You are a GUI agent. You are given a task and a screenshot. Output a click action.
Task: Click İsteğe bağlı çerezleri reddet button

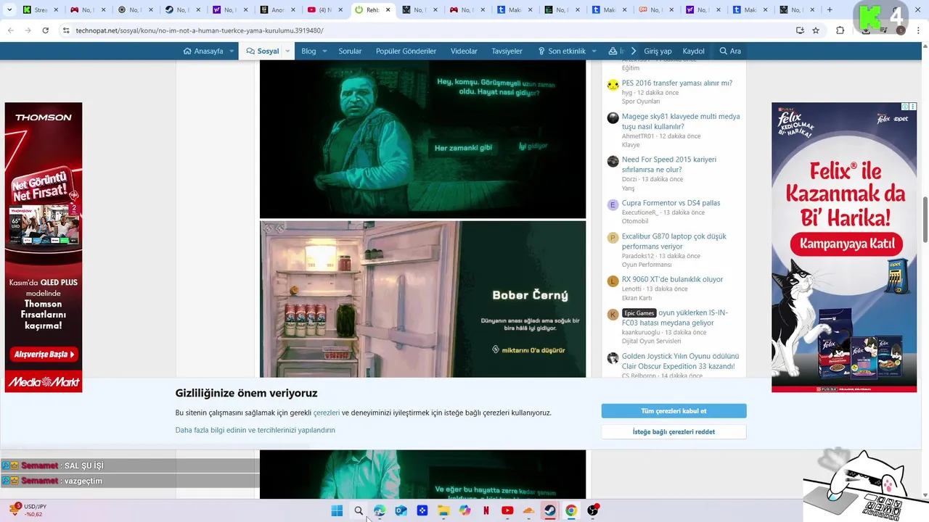(674, 431)
